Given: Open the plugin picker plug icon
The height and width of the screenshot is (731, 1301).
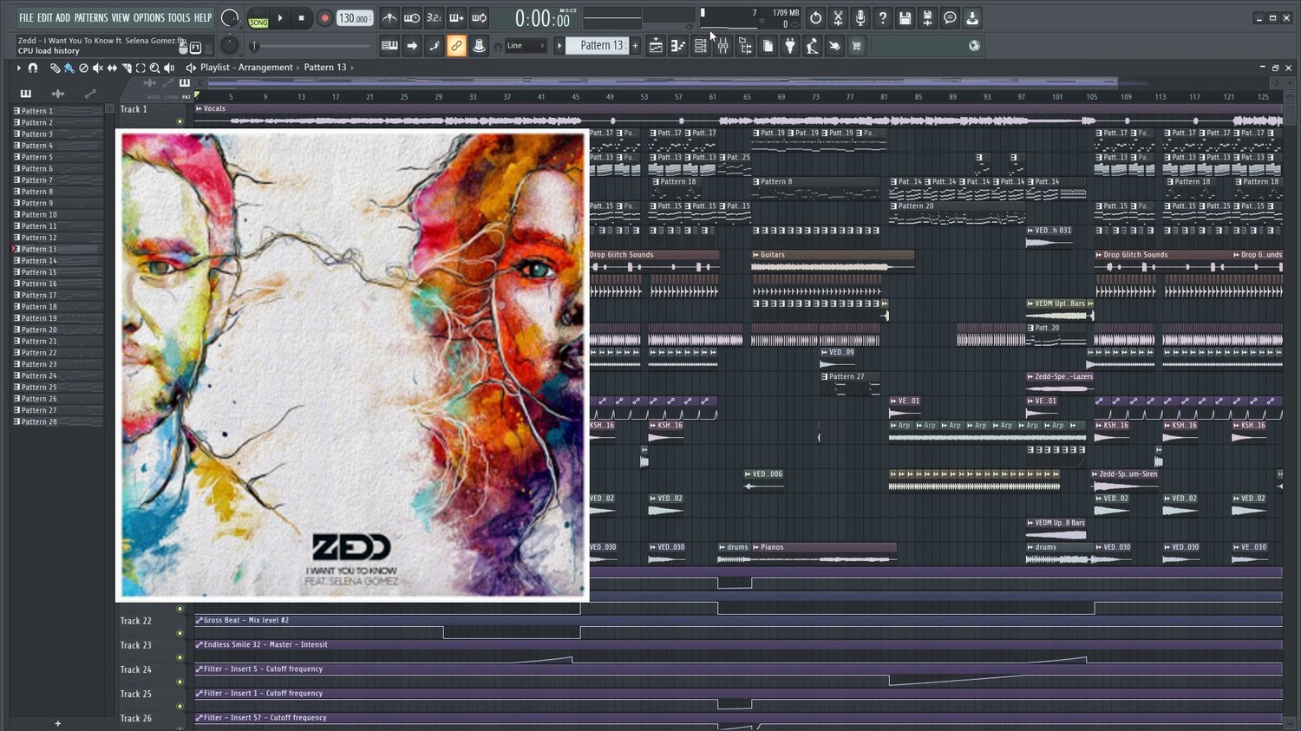Looking at the screenshot, I should [x=790, y=46].
